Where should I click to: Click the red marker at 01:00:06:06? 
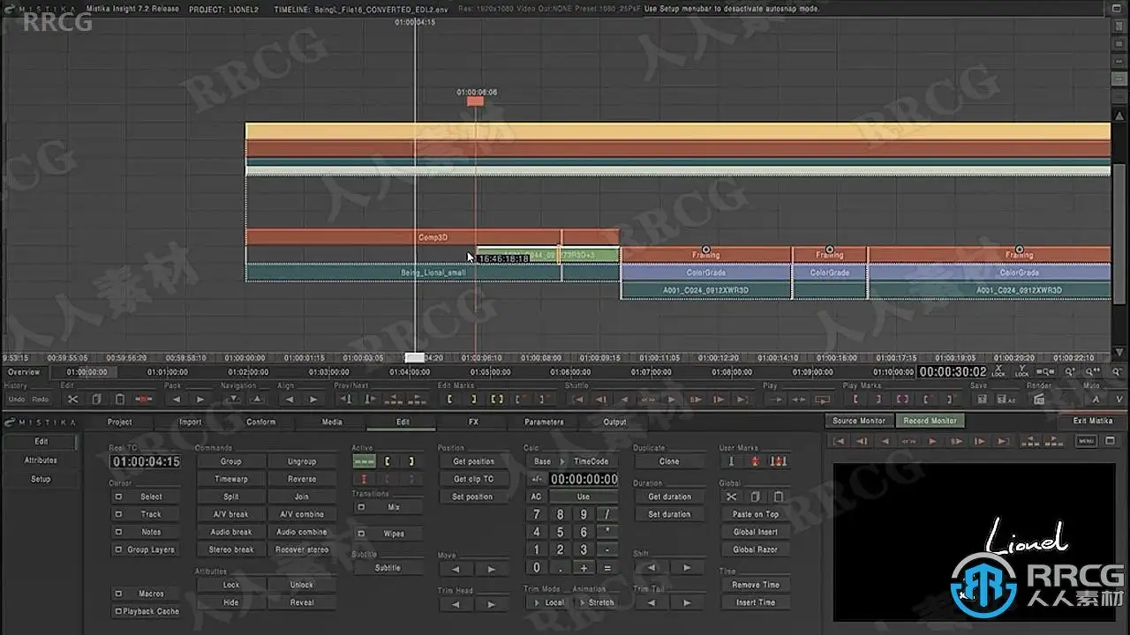point(475,101)
